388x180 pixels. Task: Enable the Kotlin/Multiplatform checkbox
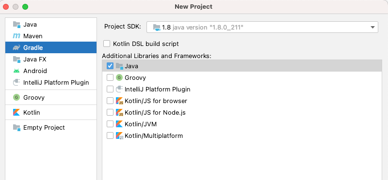point(110,135)
